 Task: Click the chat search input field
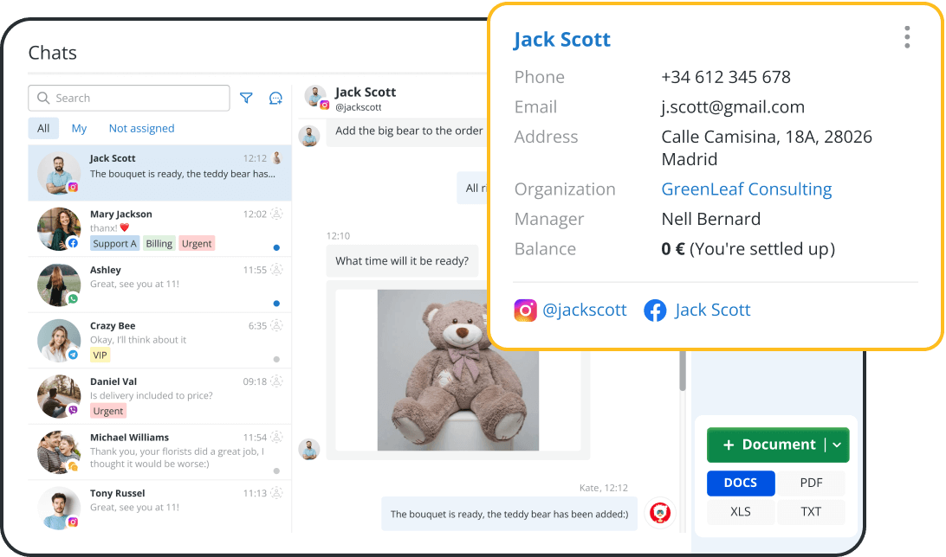click(x=139, y=98)
